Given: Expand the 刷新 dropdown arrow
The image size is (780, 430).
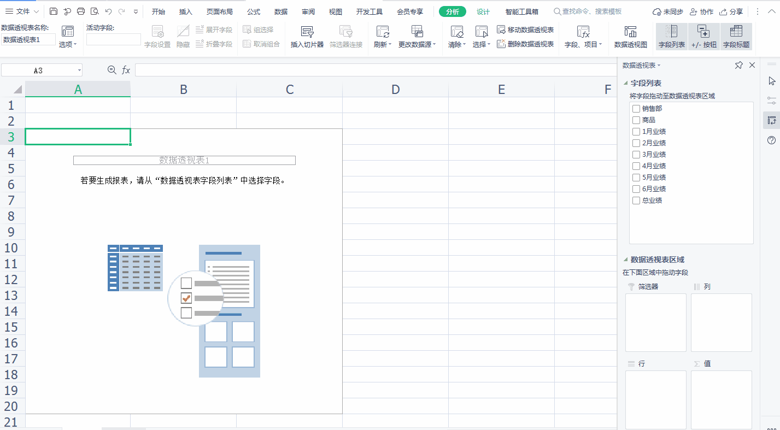Looking at the screenshot, I should [390, 45].
